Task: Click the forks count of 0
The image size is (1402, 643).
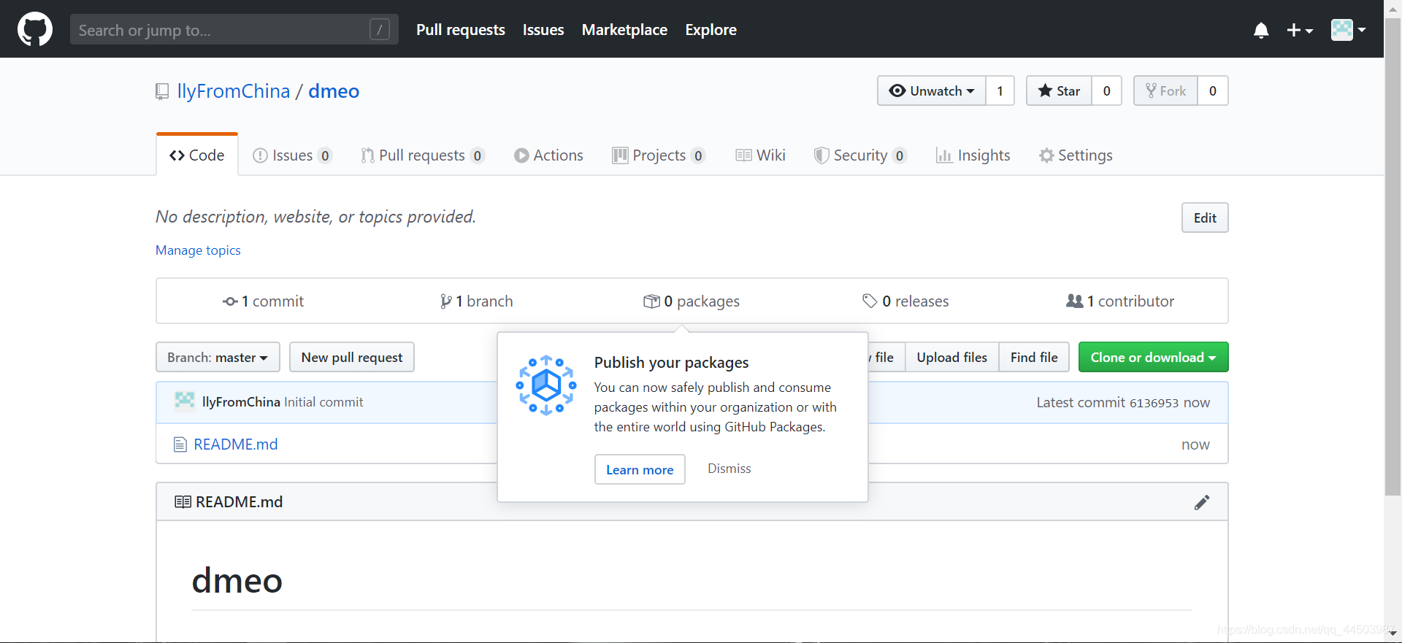Action: tap(1213, 91)
